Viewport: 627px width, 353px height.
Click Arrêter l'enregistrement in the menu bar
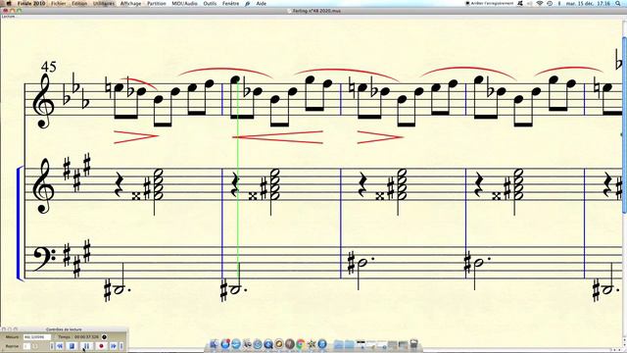490,3
